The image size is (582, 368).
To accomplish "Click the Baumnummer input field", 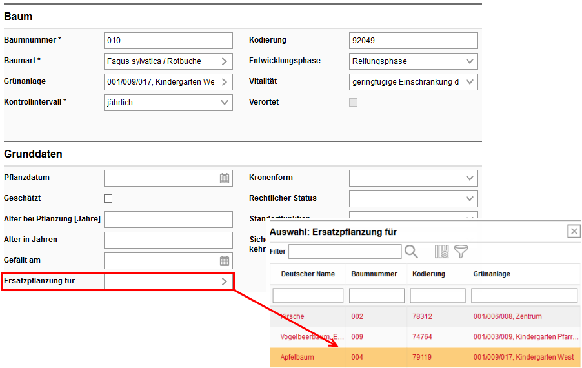I will coord(168,41).
